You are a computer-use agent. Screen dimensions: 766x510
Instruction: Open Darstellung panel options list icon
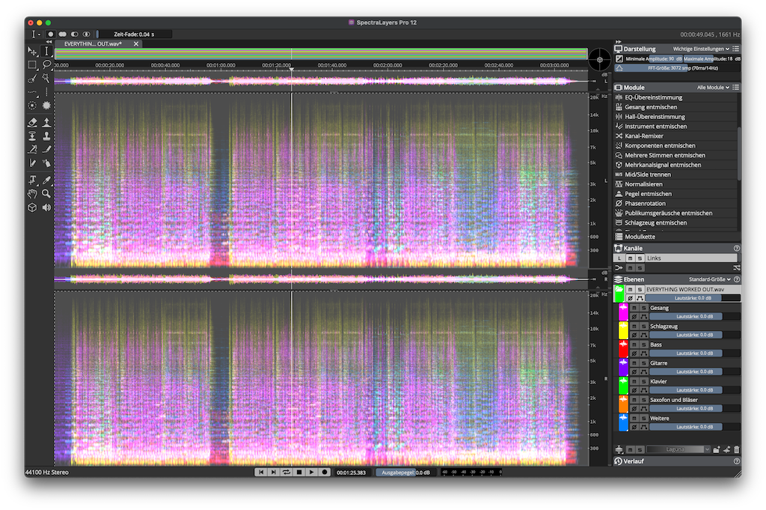[736, 49]
